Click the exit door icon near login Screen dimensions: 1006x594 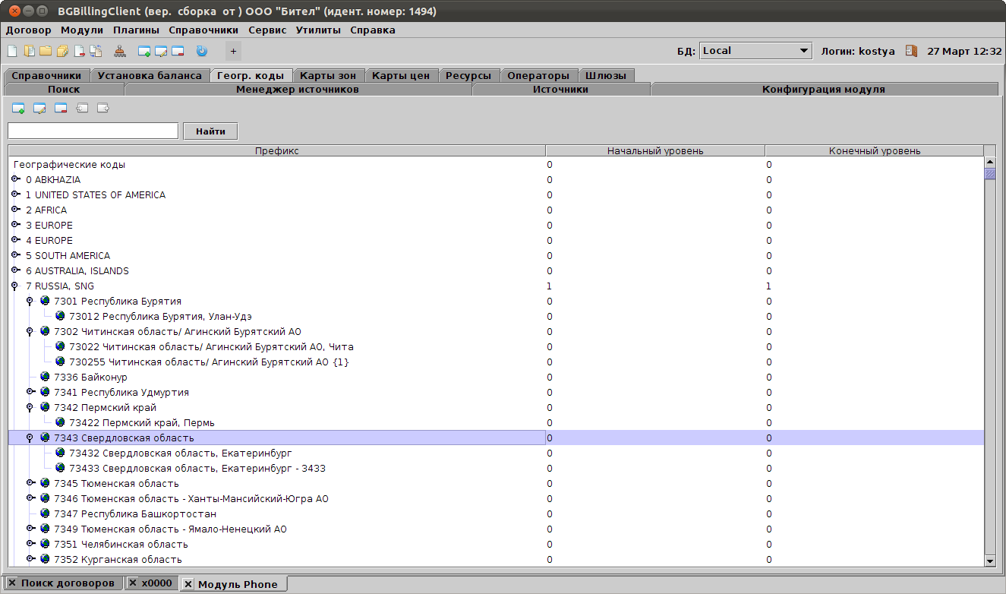tap(911, 51)
